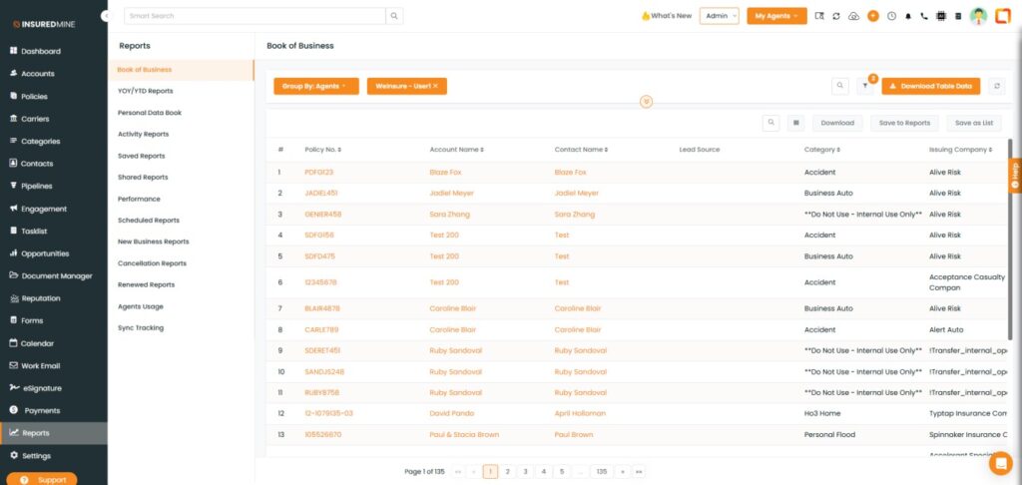Sort by Policy No. column
The height and width of the screenshot is (485, 1022).
(340, 150)
